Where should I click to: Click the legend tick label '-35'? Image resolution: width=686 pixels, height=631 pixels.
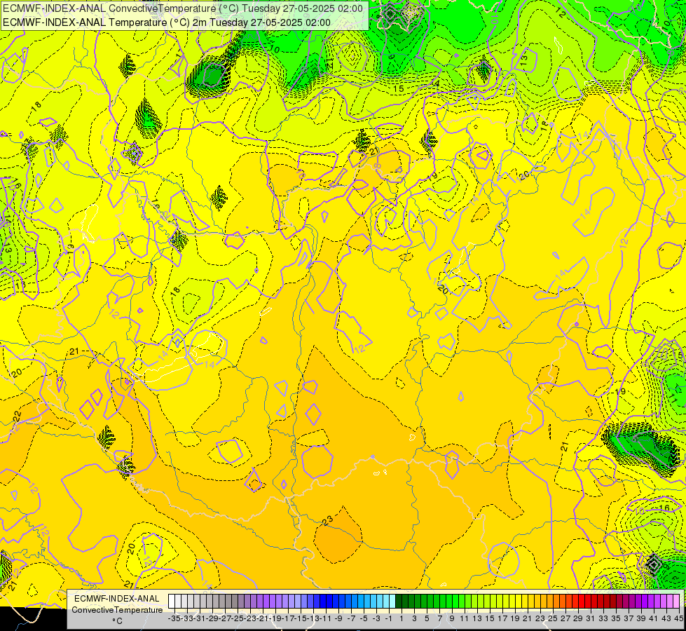pos(174,619)
